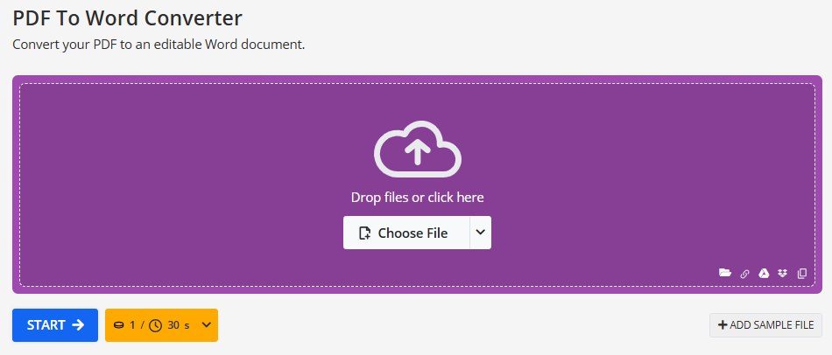832x355 pixels.
Task: Click the Choose File button
Action: pos(406,233)
